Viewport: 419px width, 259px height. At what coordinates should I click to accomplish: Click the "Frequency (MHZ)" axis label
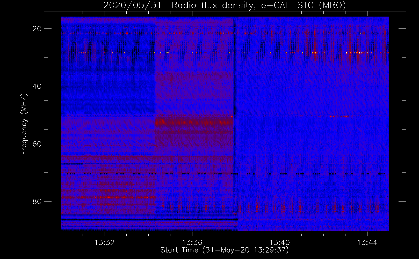pyautogui.click(x=24, y=124)
